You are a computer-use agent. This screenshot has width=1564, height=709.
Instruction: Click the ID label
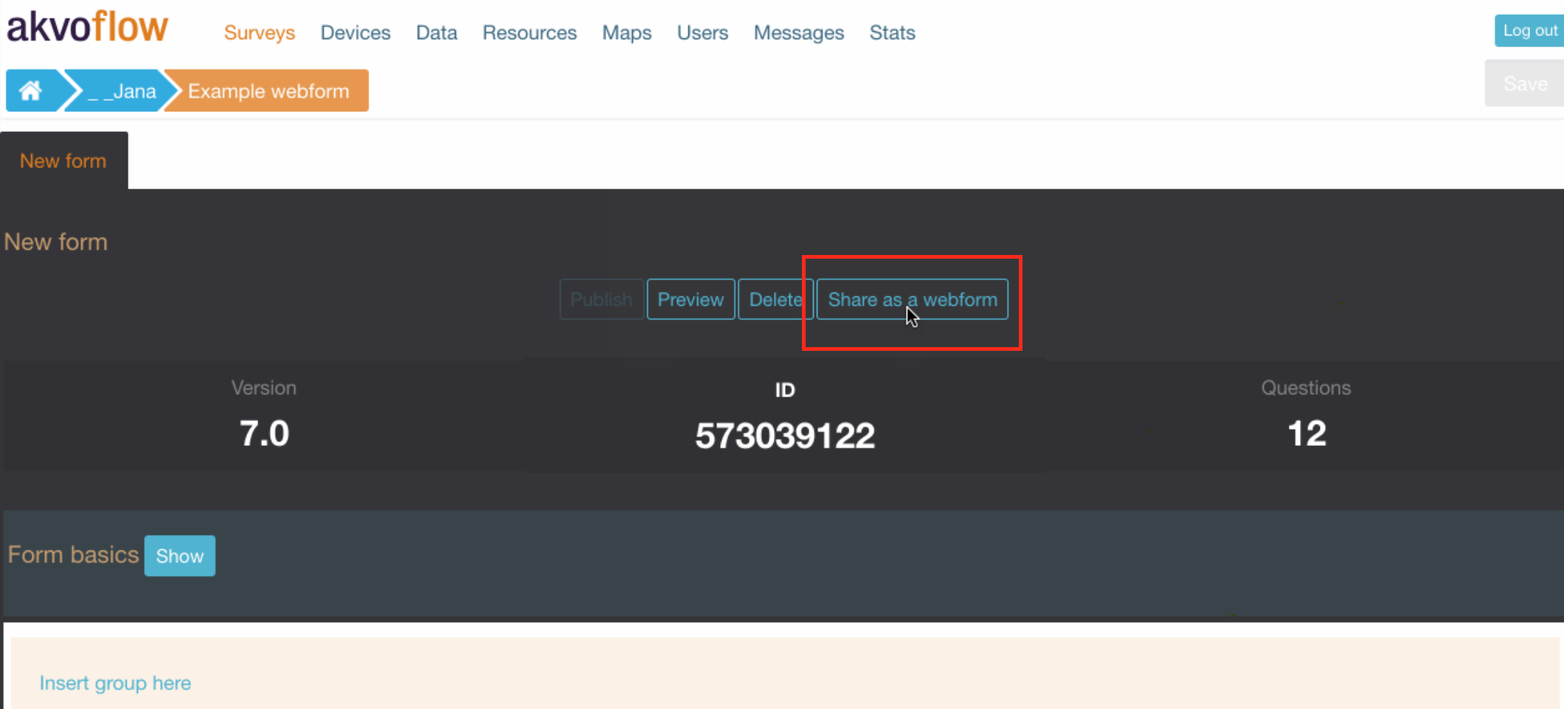[785, 390]
